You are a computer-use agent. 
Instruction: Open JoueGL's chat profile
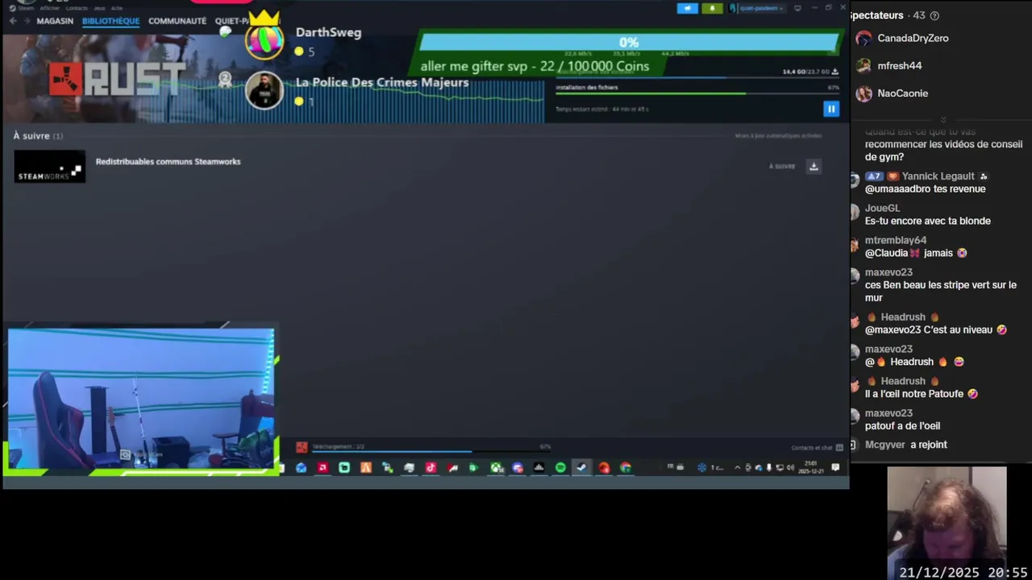tap(882, 209)
